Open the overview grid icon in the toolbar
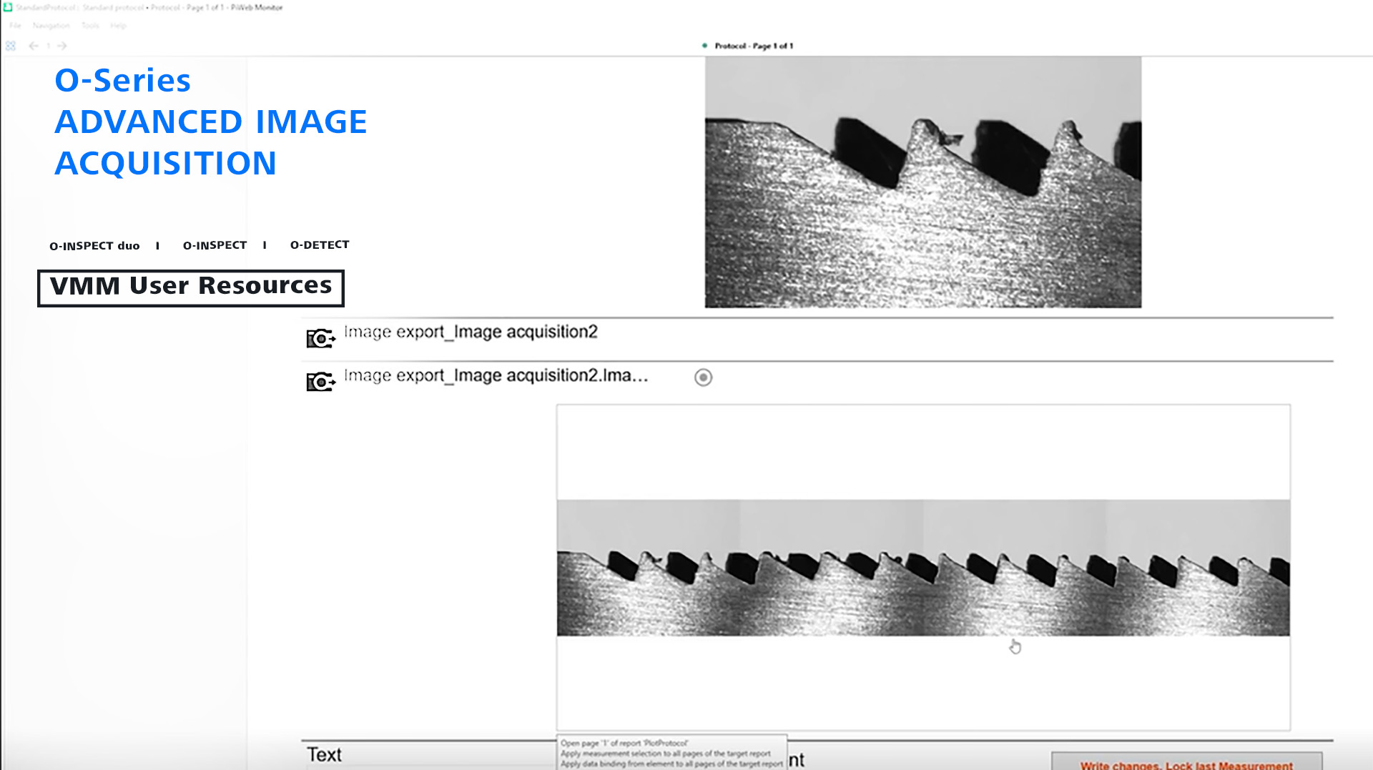The height and width of the screenshot is (770, 1373). click(x=11, y=45)
